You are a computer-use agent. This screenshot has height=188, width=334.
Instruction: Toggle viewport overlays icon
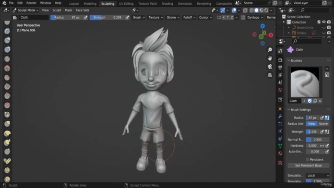(x=234, y=10)
